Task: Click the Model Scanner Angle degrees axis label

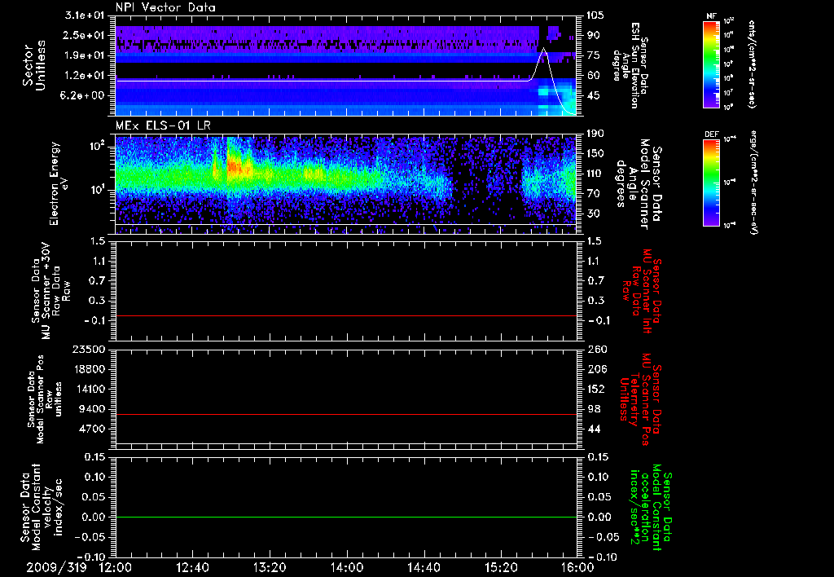Action: pos(639,184)
